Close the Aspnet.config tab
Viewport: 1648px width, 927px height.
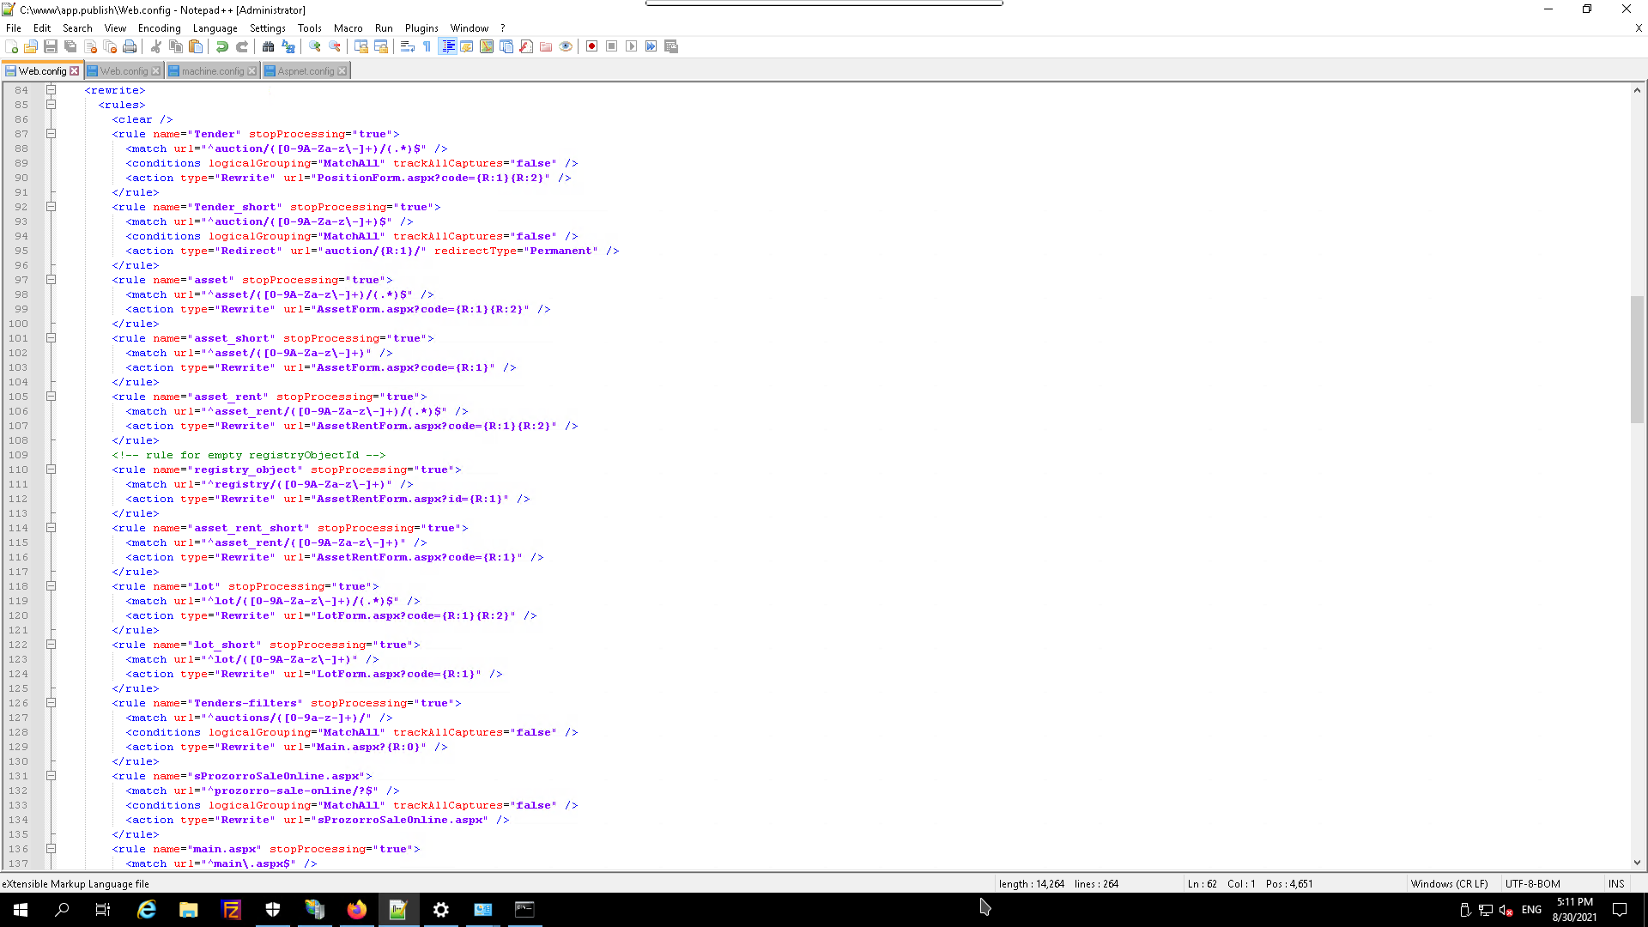[x=342, y=71]
